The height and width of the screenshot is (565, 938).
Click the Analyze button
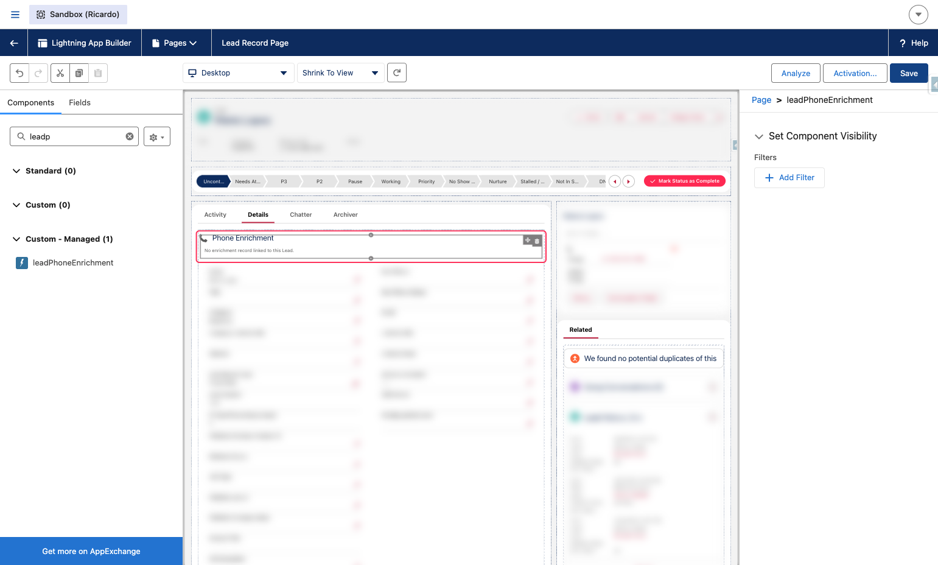click(x=796, y=73)
